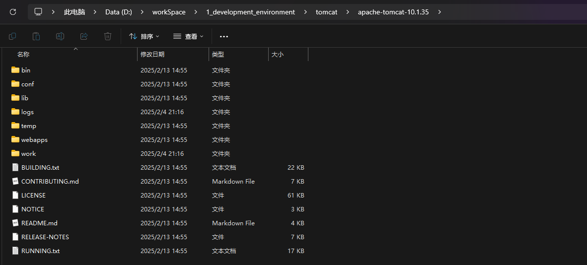
Task: Click the Copy icon in the toolbar
Action: pos(12,36)
